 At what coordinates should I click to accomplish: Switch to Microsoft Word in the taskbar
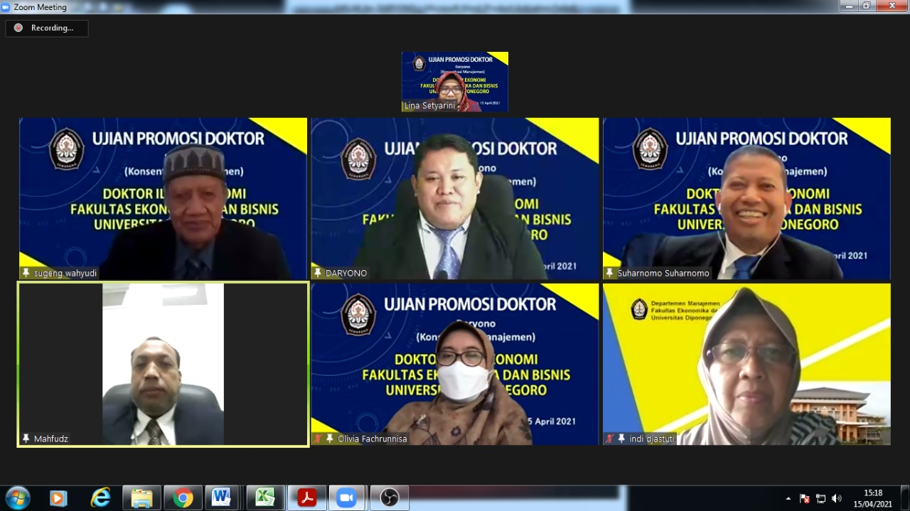[222, 498]
